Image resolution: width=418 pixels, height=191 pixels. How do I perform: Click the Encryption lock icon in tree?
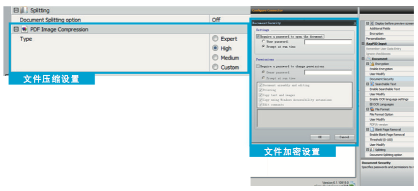pos(372,64)
